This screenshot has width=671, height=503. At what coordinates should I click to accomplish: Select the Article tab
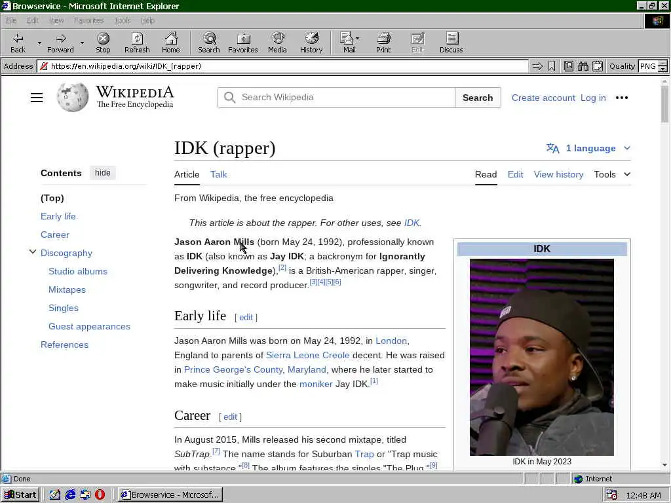187,174
